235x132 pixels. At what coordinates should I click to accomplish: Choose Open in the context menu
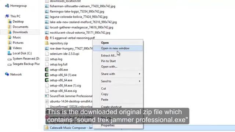pos(117,43)
